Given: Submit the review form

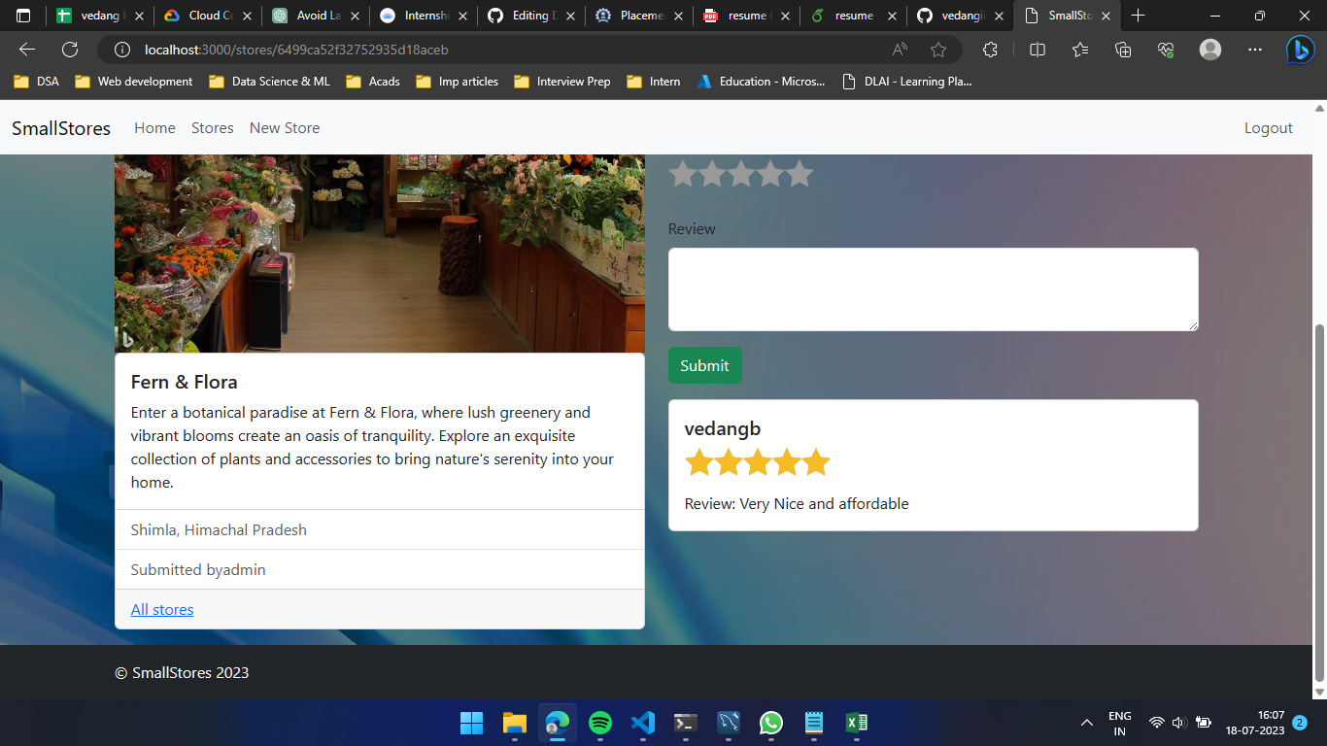Looking at the screenshot, I should pyautogui.click(x=704, y=365).
